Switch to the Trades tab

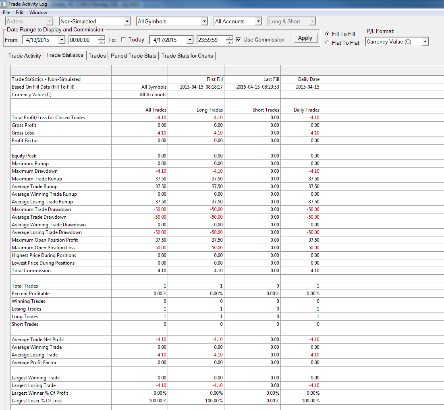tap(97, 56)
